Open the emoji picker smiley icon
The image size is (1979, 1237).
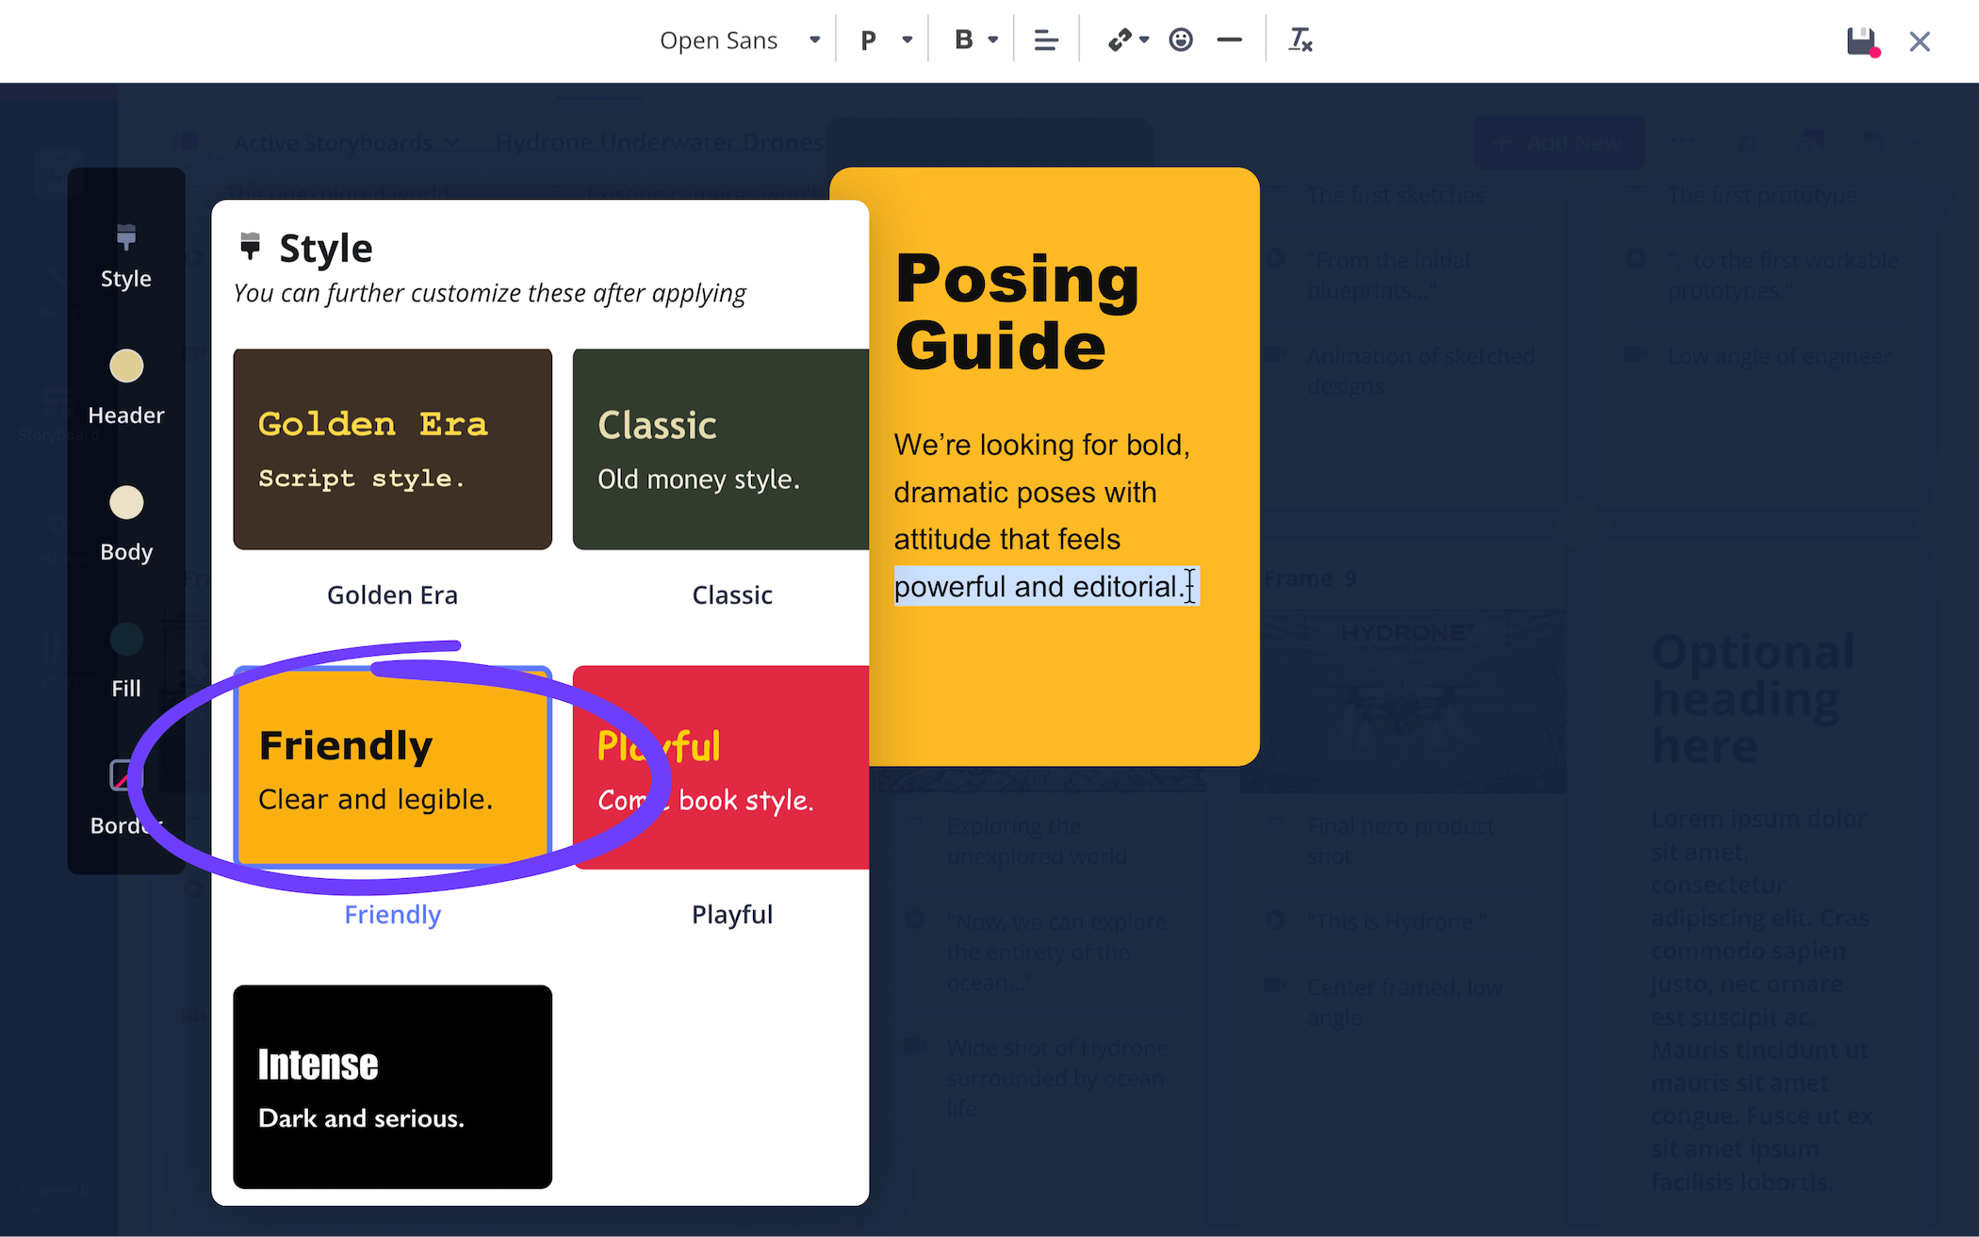1181,41
